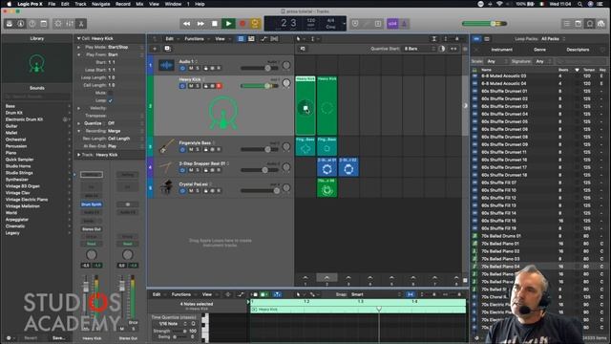
Task: Open the Window menu
Action: coord(173,4)
